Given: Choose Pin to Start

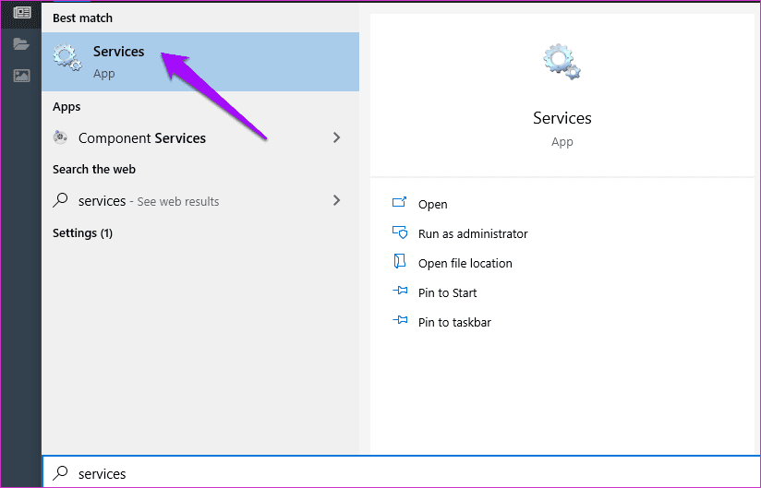Looking at the screenshot, I should click(448, 293).
